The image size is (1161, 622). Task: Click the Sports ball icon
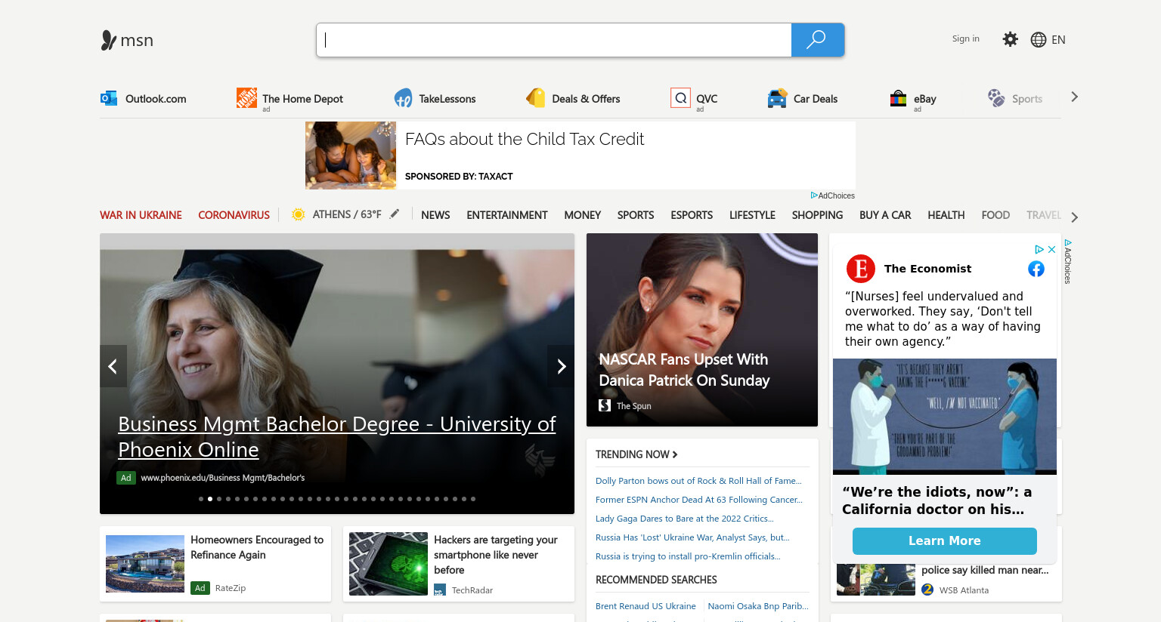[996, 98]
